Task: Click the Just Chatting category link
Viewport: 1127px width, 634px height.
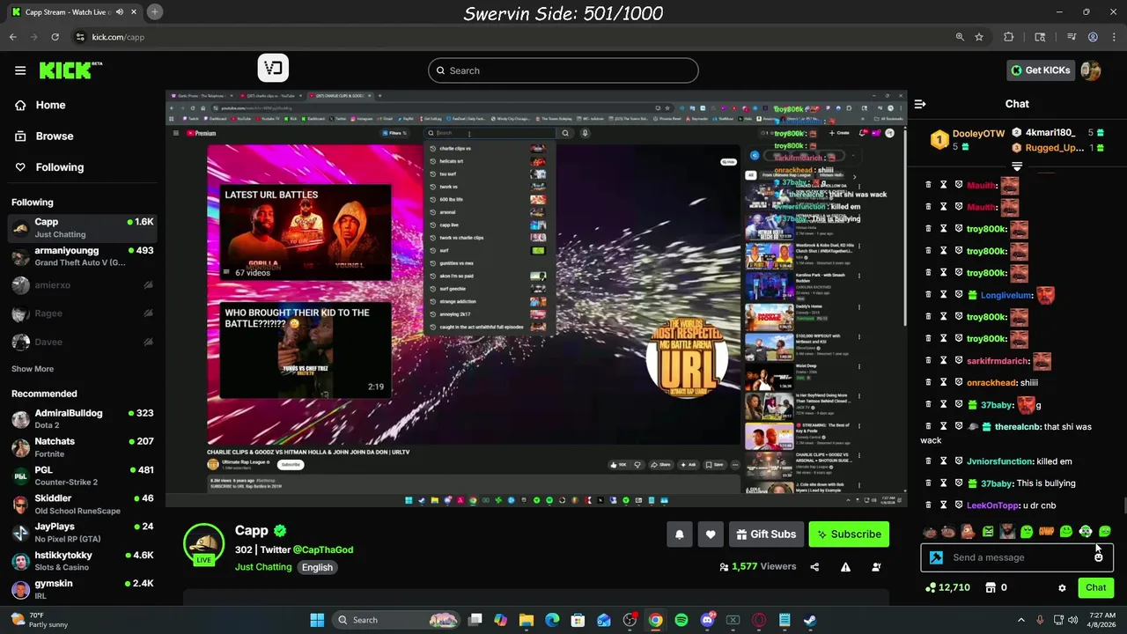Action: (x=263, y=567)
